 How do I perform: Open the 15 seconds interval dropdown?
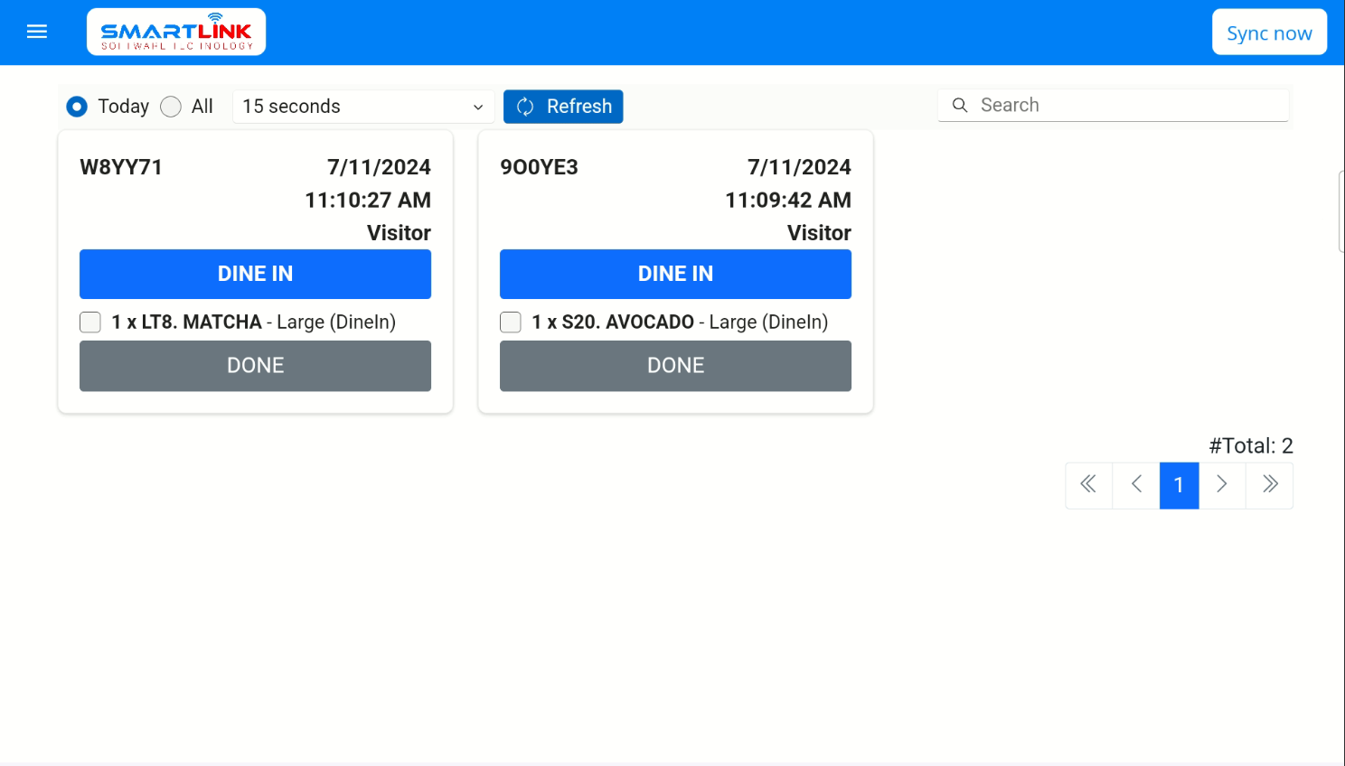point(362,107)
